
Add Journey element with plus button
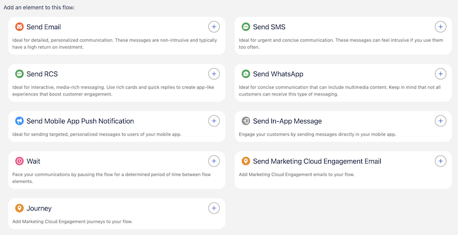[214, 208]
